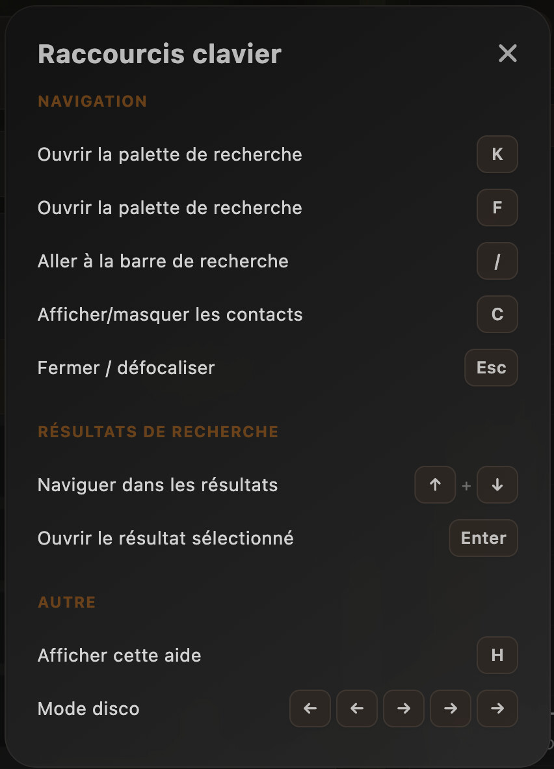Viewport: 554px width, 769px height.
Task: Click the first left arrow in Mode disco
Action: [310, 708]
